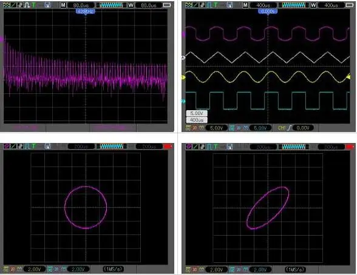Image resolution: width=357 pixels, height=275 pixels.
Task: Click the CH1 coupling icons in the circle panel's status bar
Action: [x=13, y=270]
